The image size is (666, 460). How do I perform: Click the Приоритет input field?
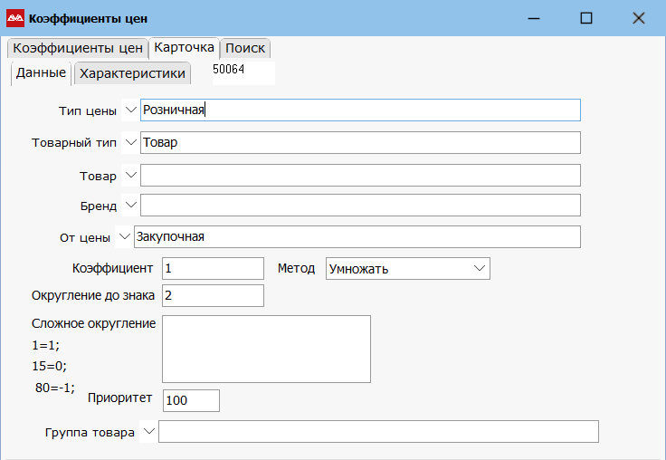click(x=191, y=400)
